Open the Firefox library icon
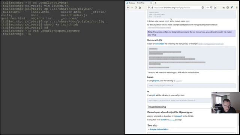 click(x=223, y=7)
